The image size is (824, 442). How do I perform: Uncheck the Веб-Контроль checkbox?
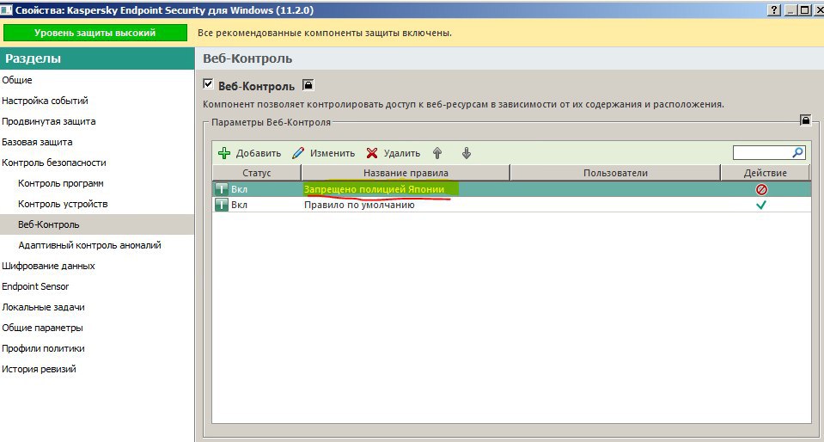pos(209,84)
